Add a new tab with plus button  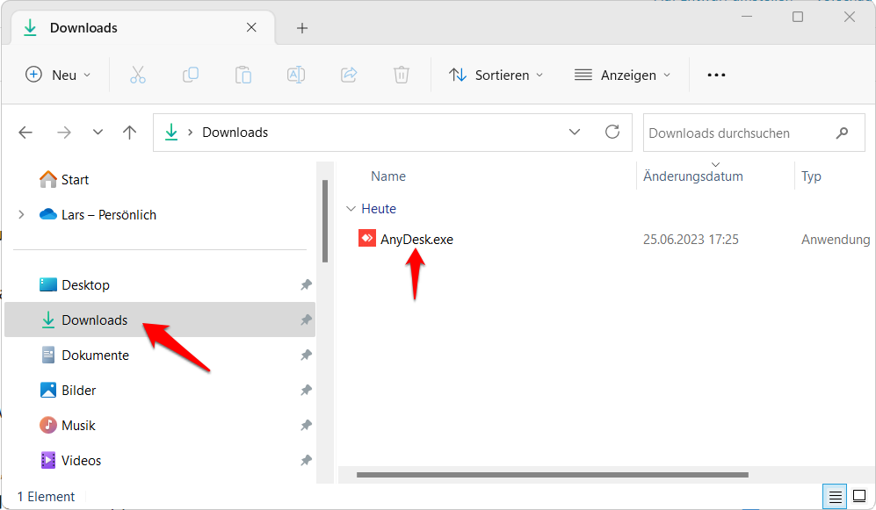pos(302,28)
